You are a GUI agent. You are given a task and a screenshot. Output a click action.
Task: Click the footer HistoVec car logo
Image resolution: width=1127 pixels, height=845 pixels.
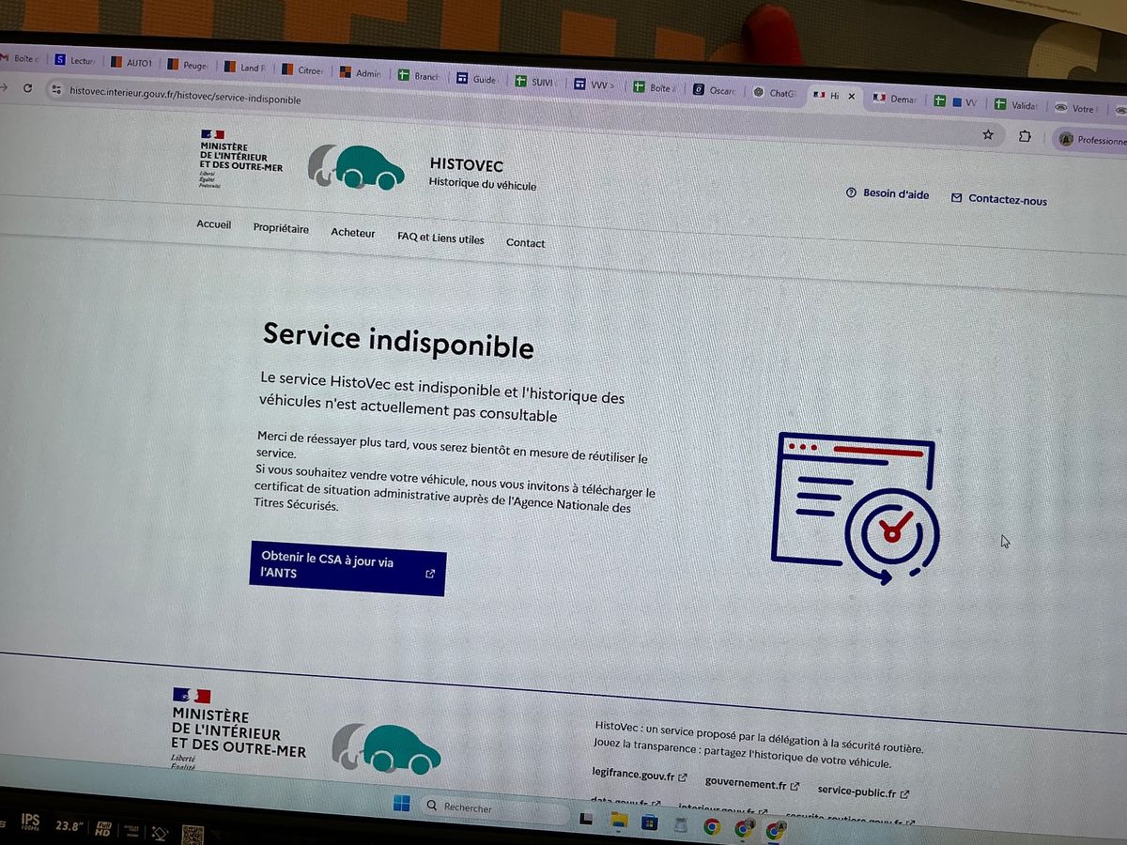pos(387,748)
